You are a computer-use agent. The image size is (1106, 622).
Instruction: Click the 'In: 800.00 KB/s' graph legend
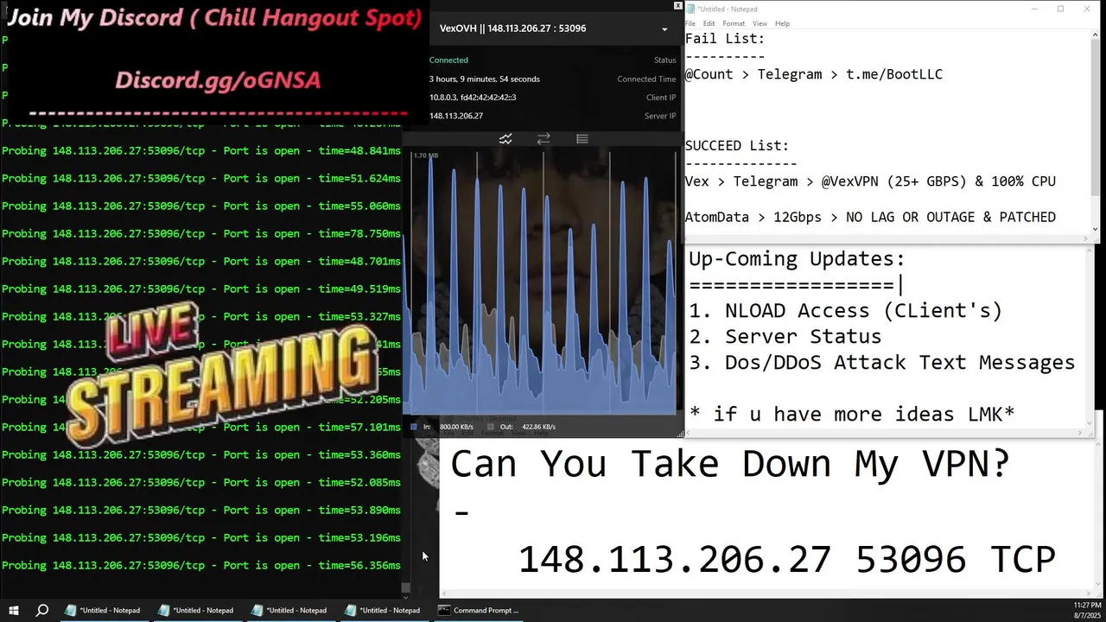pyautogui.click(x=442, y=427)
